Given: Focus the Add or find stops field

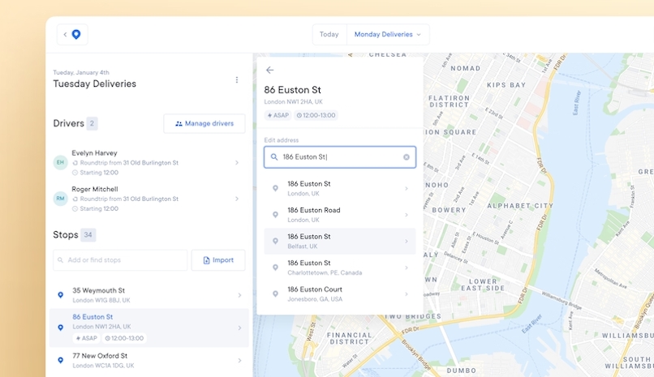Looking at the screenshot, I should pyautogui.click(x=120, y=260).
